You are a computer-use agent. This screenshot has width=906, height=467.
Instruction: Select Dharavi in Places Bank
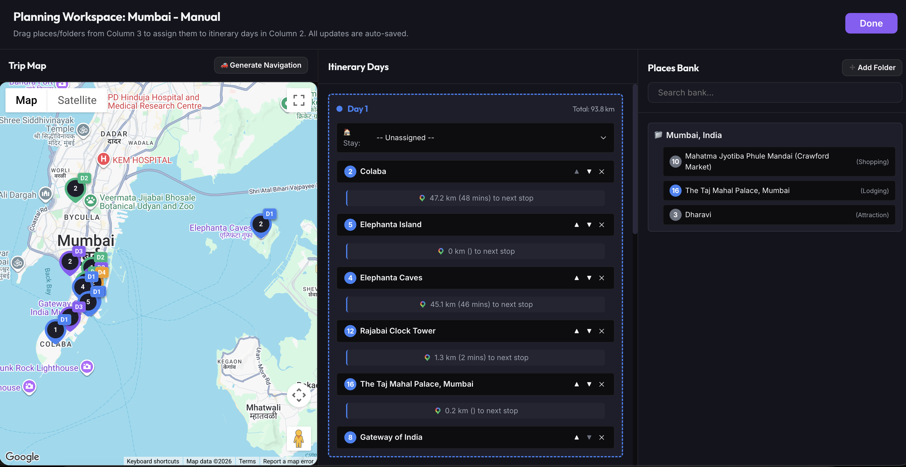pyautogui.click(x=779, y=215)
